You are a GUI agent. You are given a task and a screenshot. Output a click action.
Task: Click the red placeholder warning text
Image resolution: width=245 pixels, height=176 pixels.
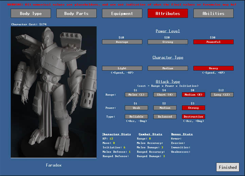[122, 4]
